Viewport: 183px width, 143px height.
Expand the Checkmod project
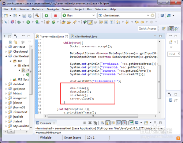click(x=6, y=52)
